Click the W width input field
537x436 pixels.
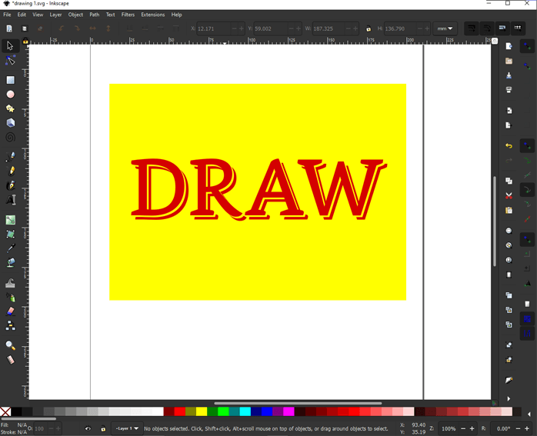coord(329,28)
